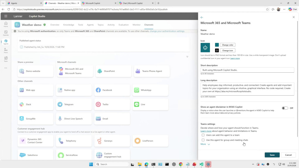Image resolution: width=299 pixels, height=168 pixels.
Task: Go back using the panel's back arrow
Action: (x=202, y=17)
